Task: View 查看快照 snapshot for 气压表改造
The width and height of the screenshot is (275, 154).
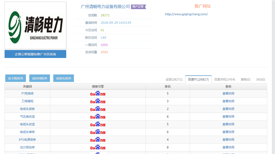Action: (228, 117)
